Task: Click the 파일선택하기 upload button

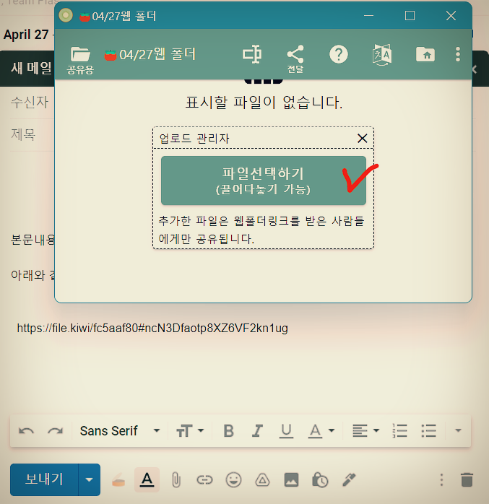Action: (x=263, y=181)
